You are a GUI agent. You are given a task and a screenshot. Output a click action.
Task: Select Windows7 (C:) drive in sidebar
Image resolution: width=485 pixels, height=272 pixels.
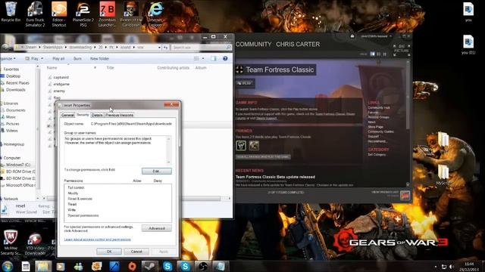(x=18, y=165)
